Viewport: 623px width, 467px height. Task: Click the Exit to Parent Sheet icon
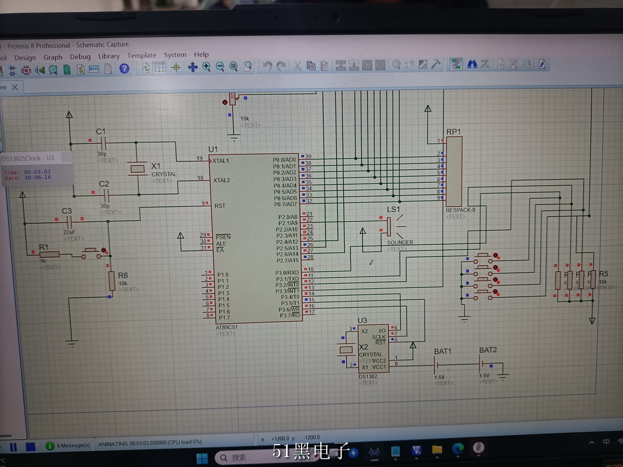(x=527, y=64)
